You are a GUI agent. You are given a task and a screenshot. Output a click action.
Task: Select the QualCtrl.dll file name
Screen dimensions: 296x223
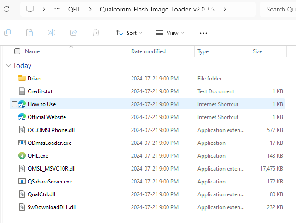[41, 194]
